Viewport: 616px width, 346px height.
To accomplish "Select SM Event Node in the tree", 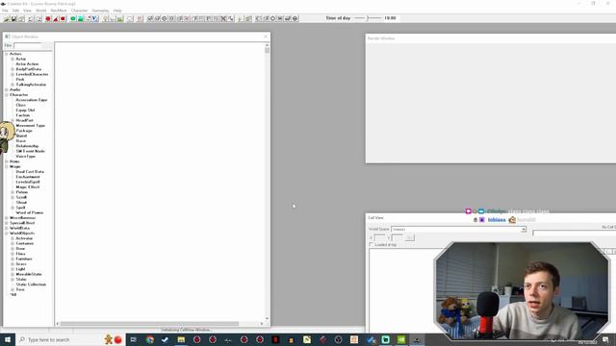I will tap(30, 151).
